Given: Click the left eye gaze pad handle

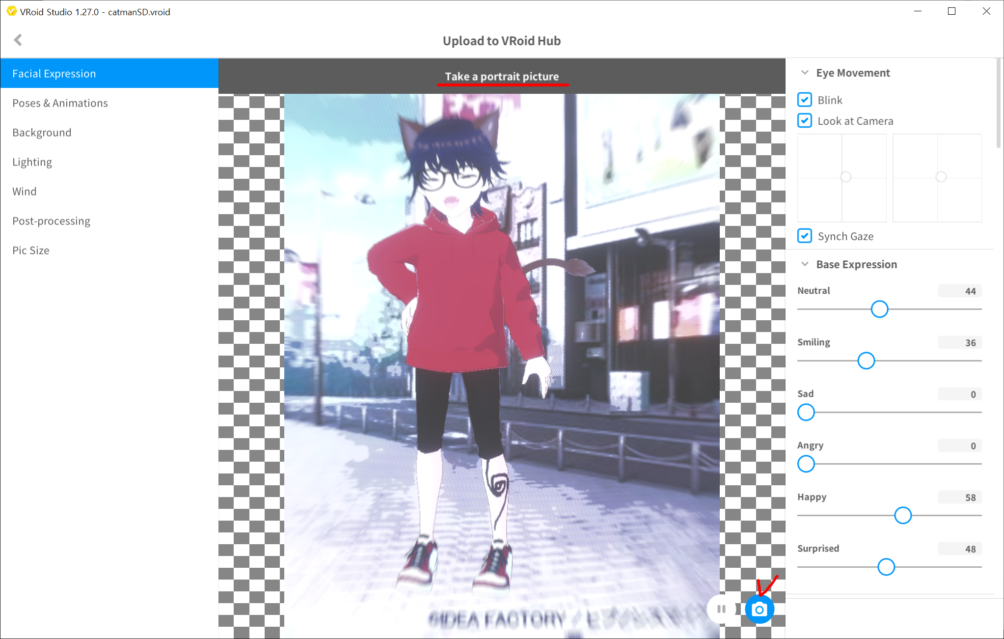Looking at the screenshot, I should (845, 177).
